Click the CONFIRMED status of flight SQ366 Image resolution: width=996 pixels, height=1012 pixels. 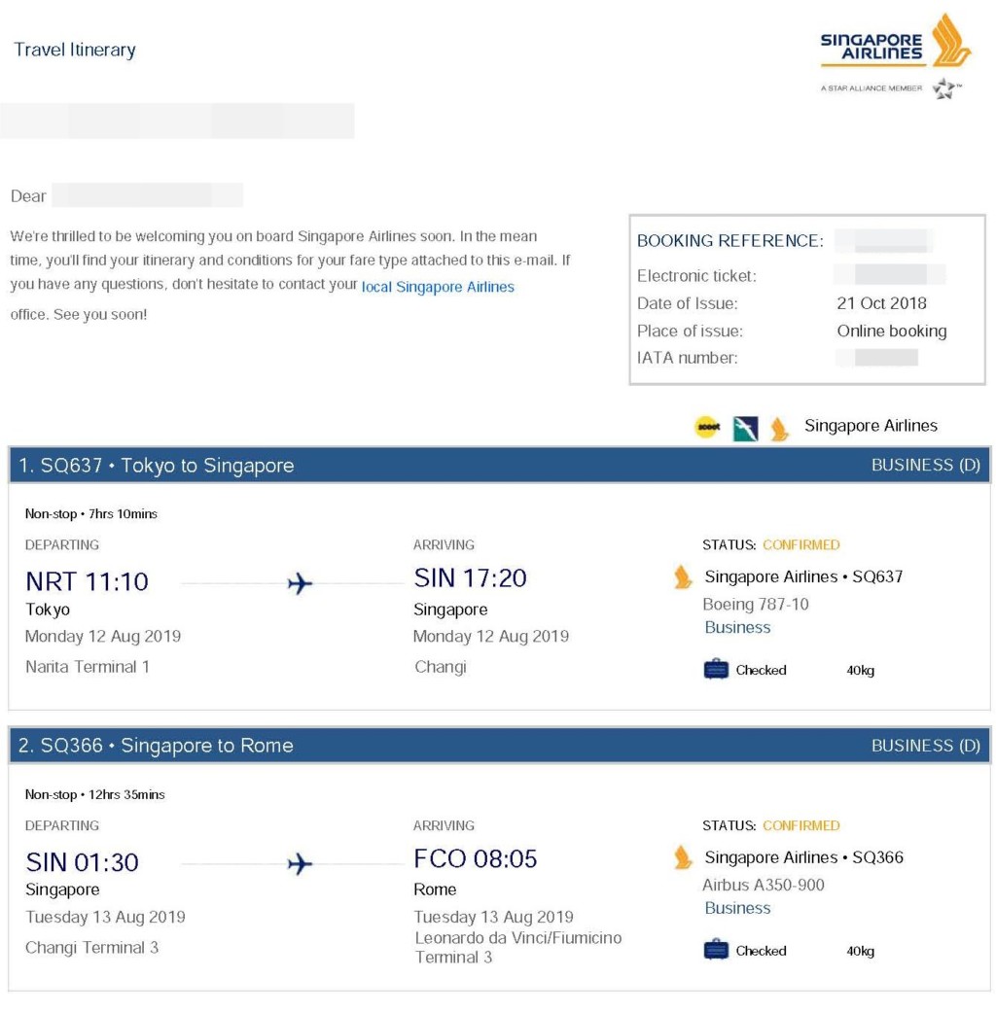800,825
